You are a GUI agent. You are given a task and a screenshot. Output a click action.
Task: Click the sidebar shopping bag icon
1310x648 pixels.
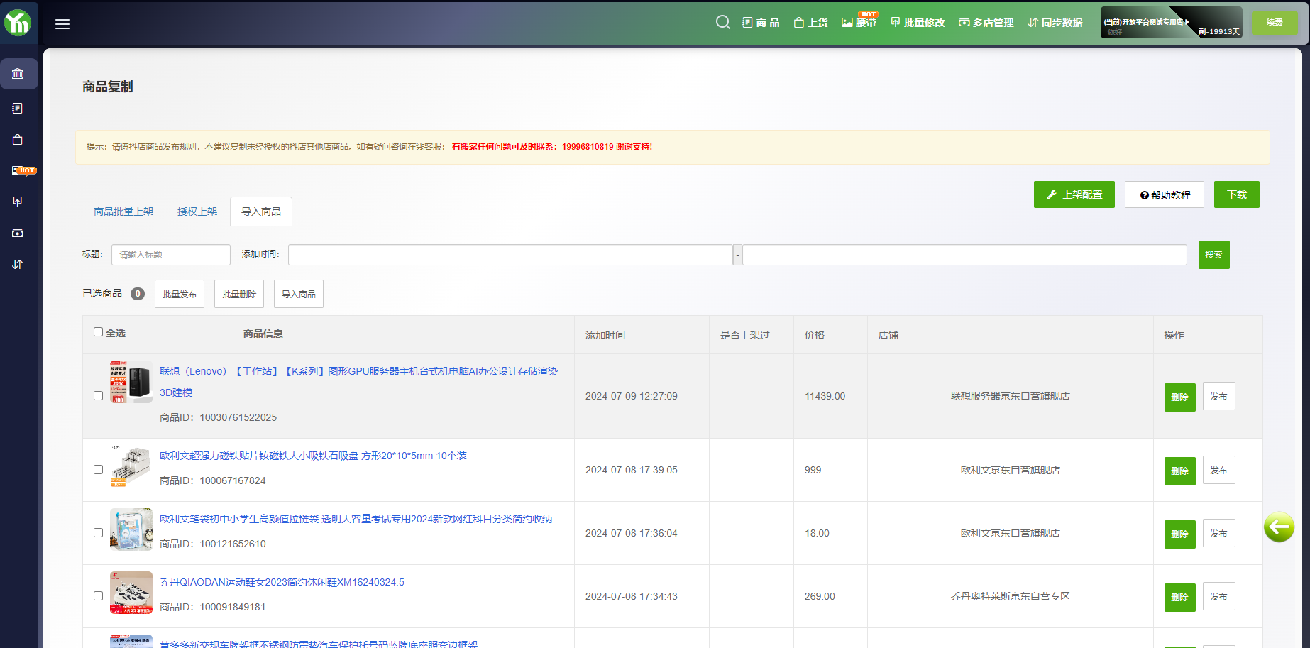point(18,140)
